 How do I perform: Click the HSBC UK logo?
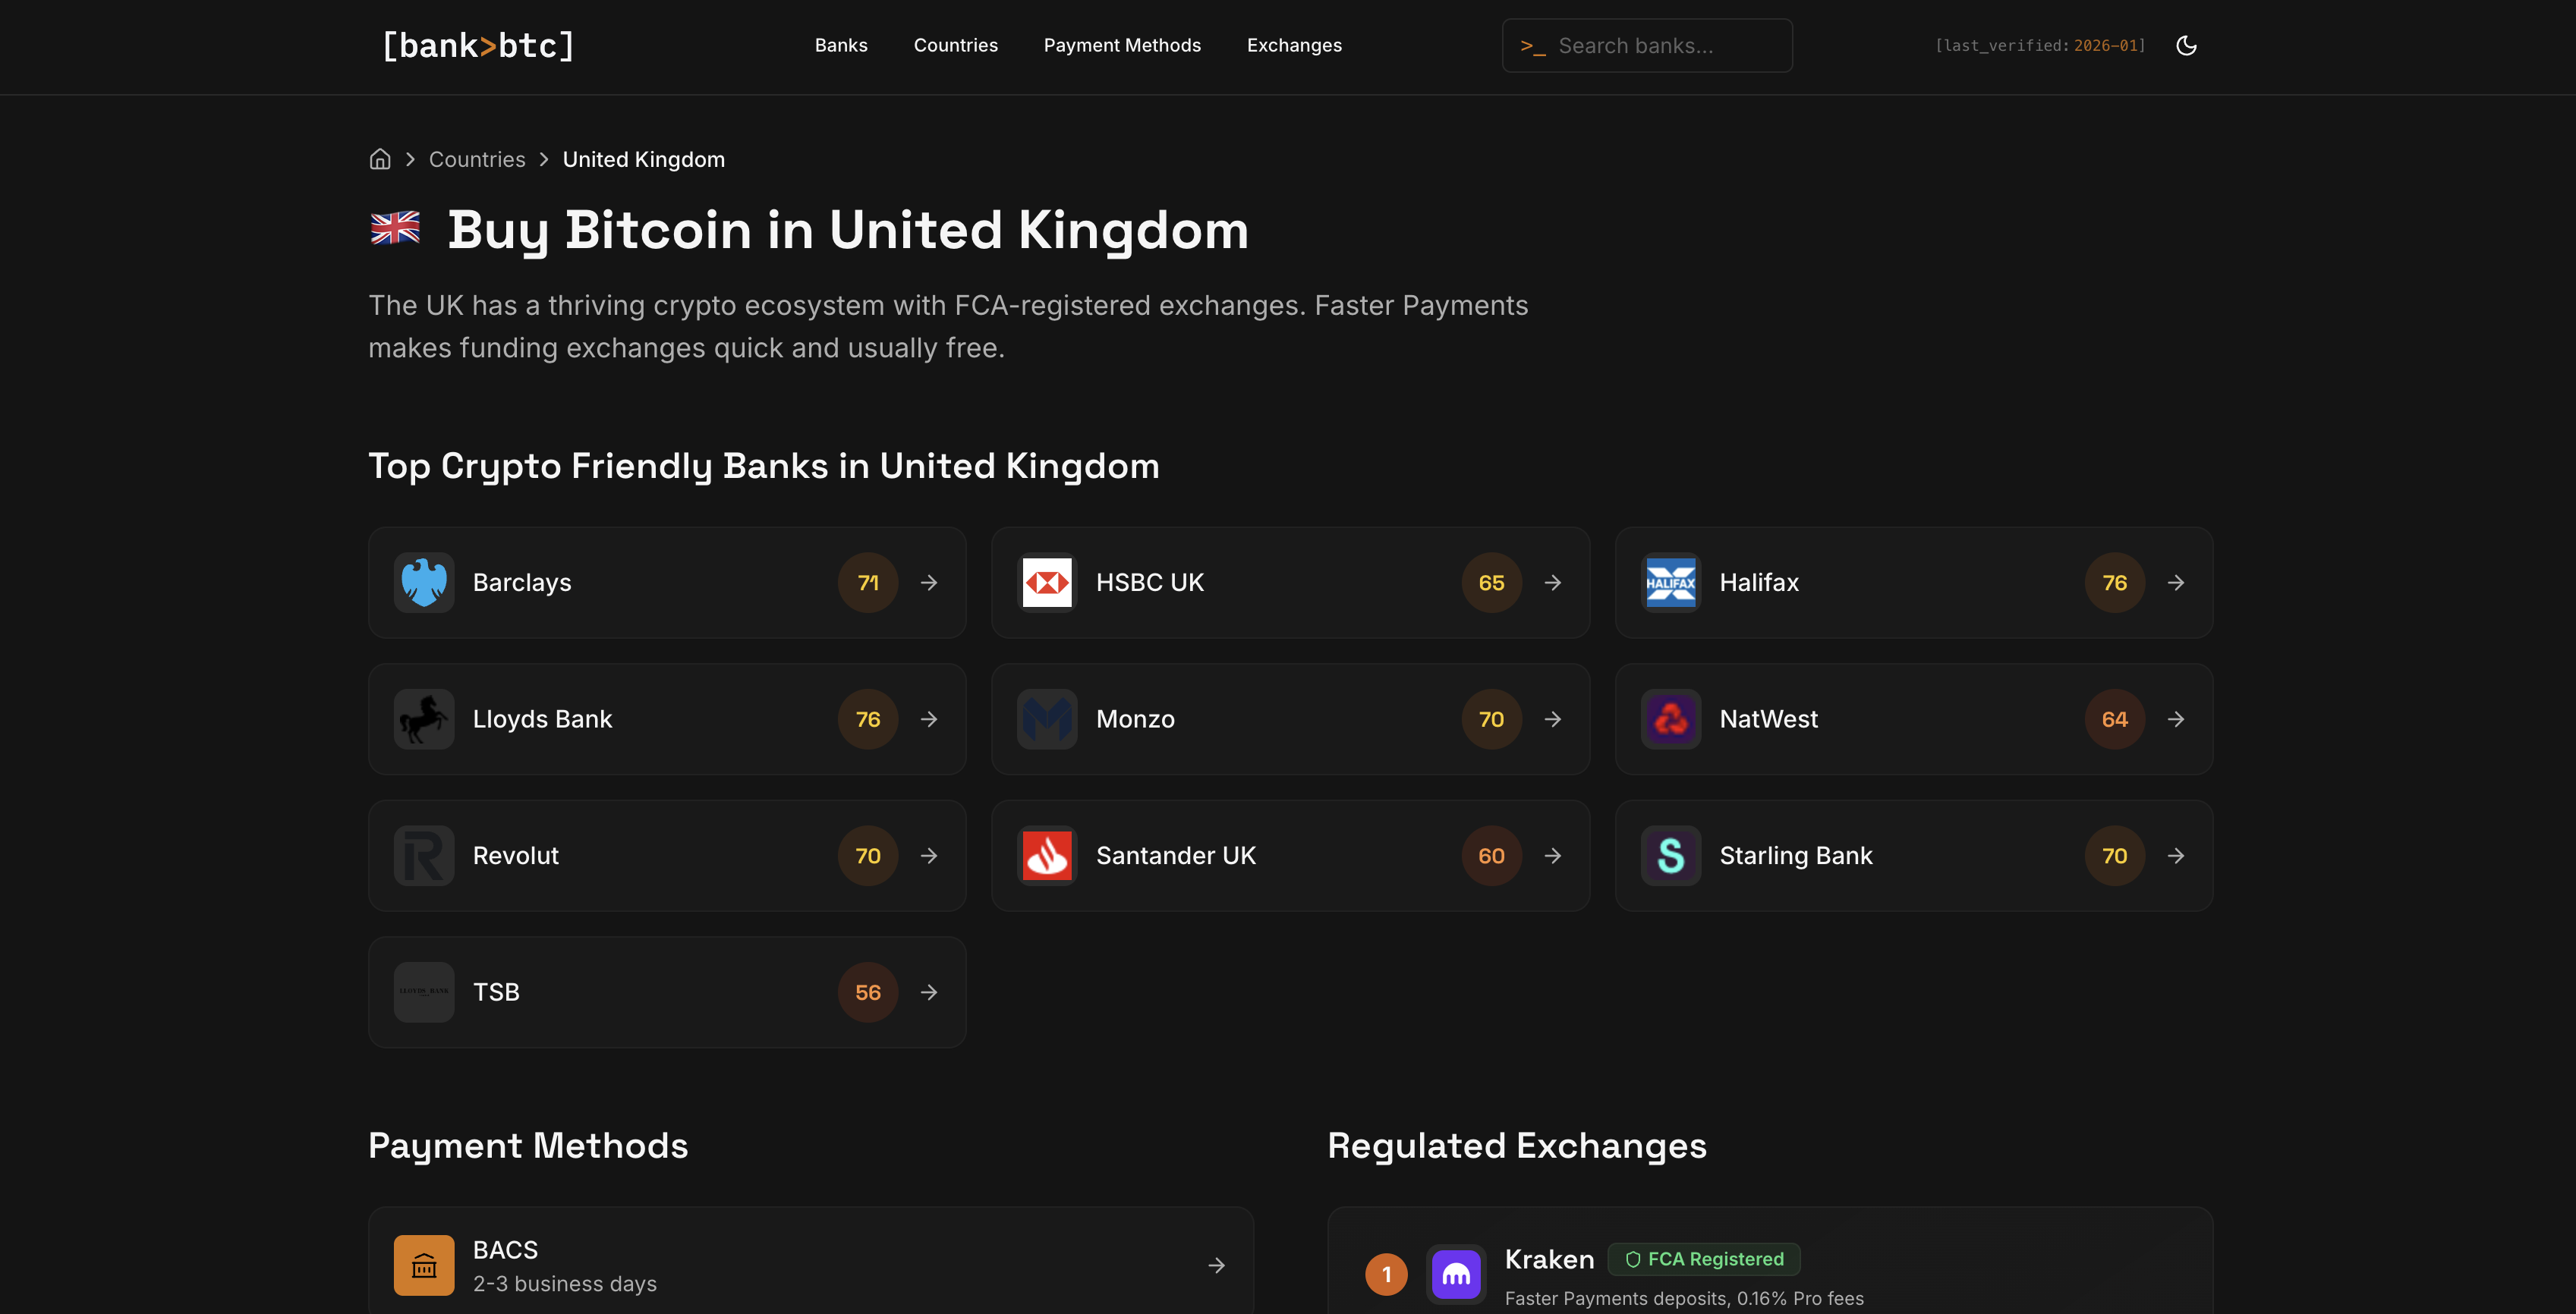1046,583
